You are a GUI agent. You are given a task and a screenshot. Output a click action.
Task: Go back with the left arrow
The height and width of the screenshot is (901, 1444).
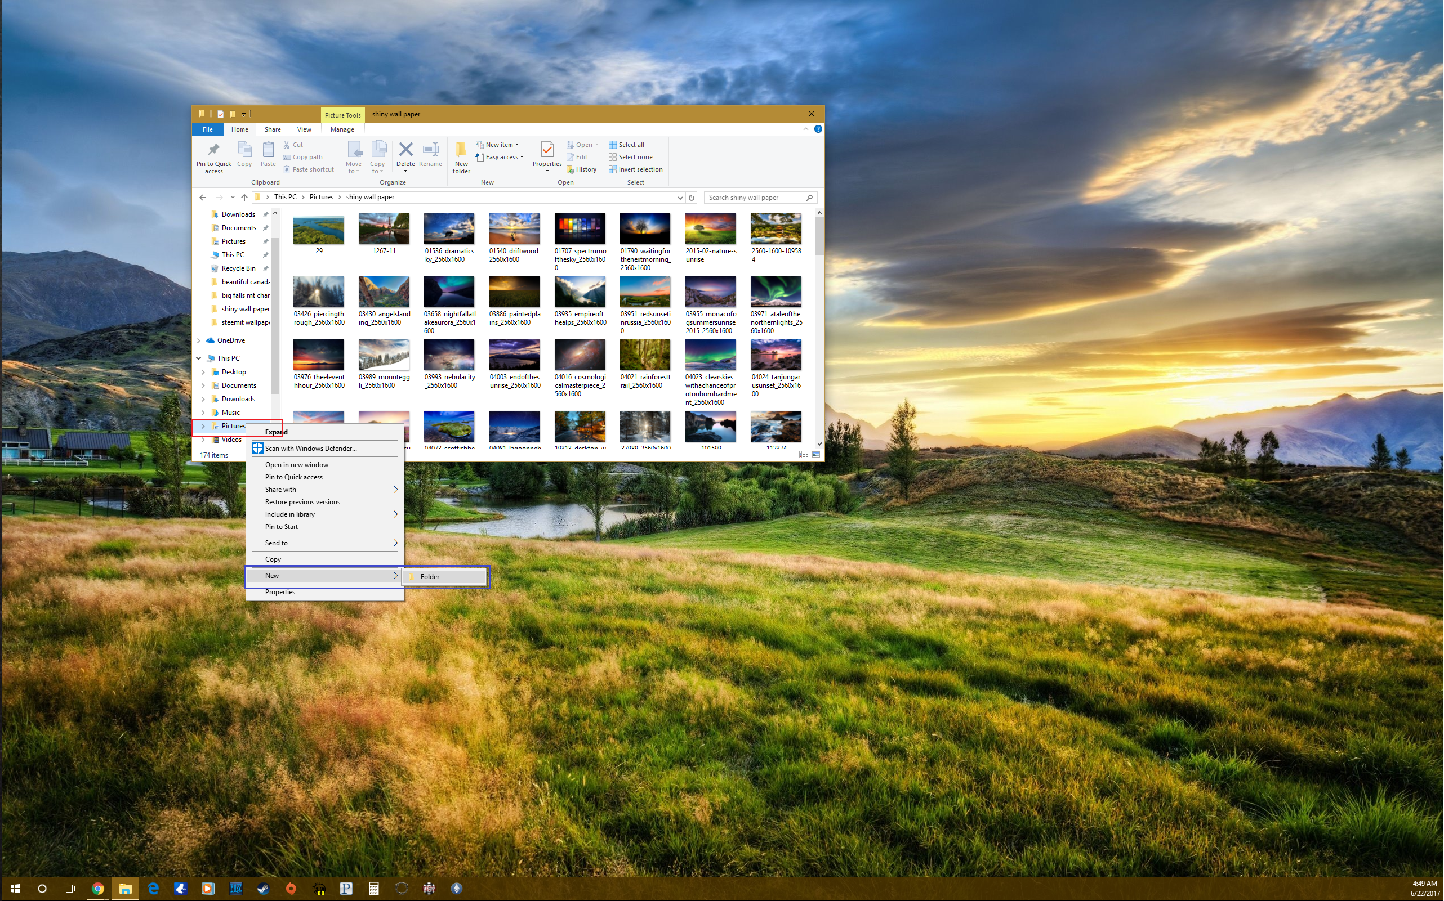click(x=203, y=197)
